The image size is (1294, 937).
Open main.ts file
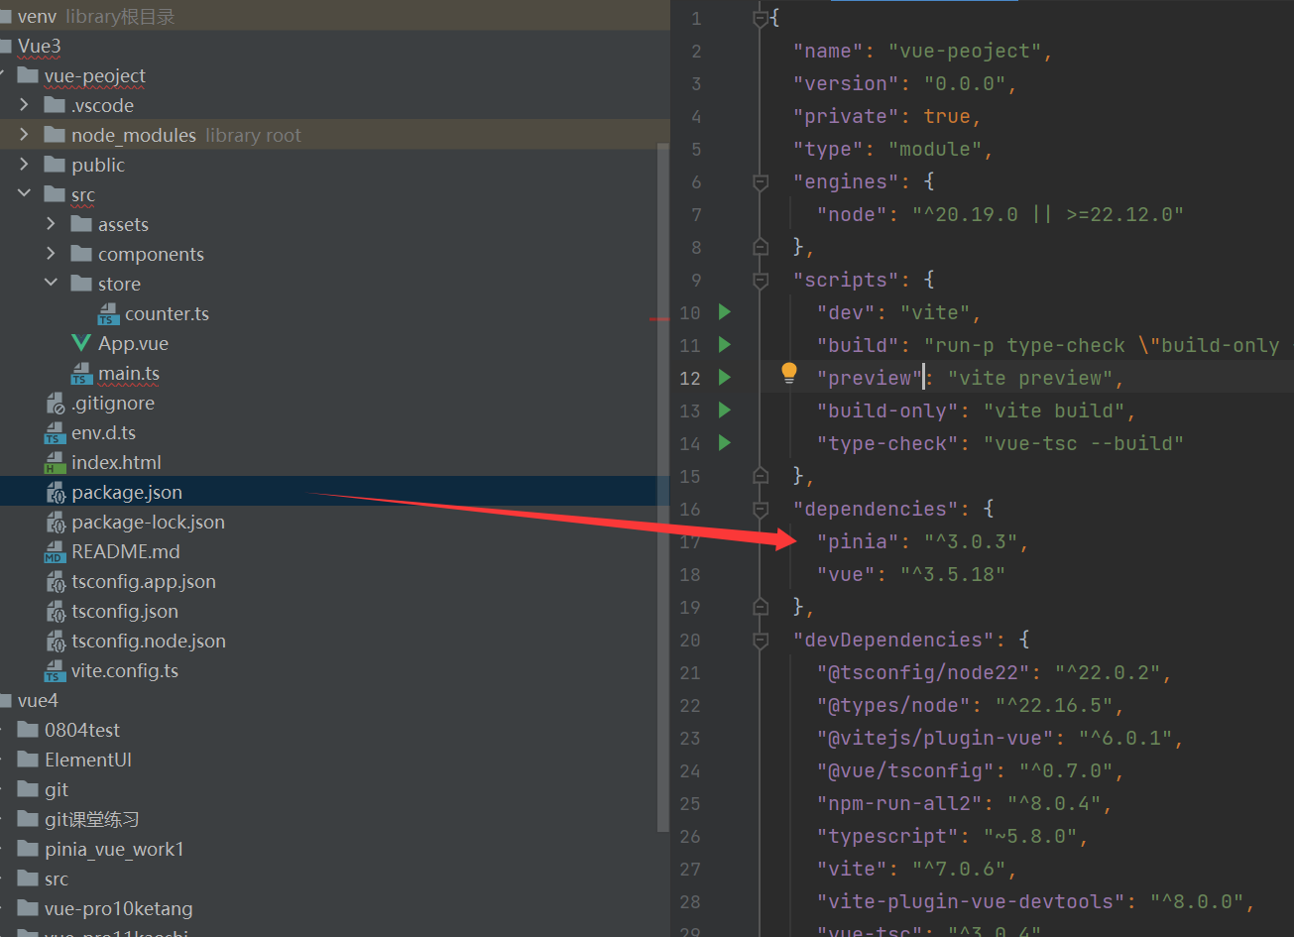pos(129,373)
